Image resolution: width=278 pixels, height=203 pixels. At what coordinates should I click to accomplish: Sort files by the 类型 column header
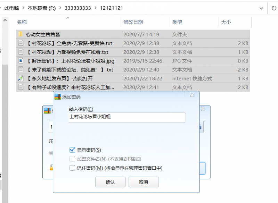[177, 22]
